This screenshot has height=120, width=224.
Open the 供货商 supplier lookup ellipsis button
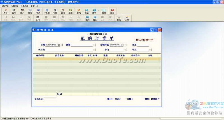pos(94,50)
